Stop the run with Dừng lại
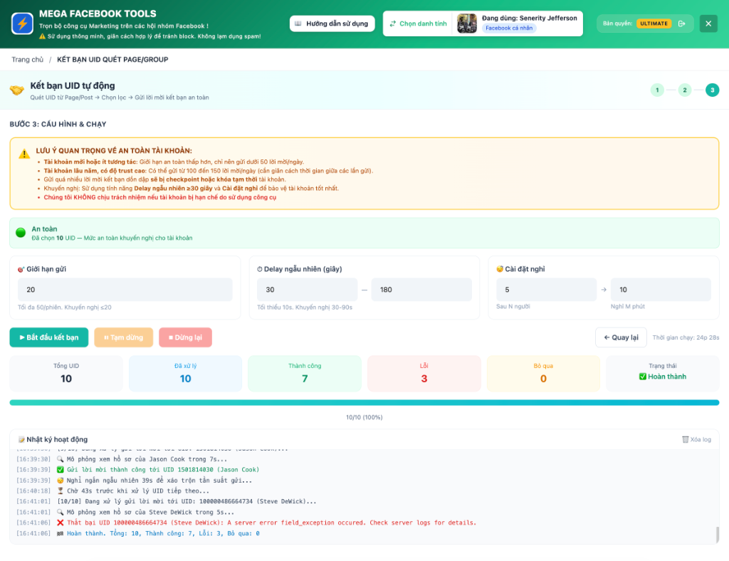The width and height of the screenshot is (729, 561). click(186, 337)
